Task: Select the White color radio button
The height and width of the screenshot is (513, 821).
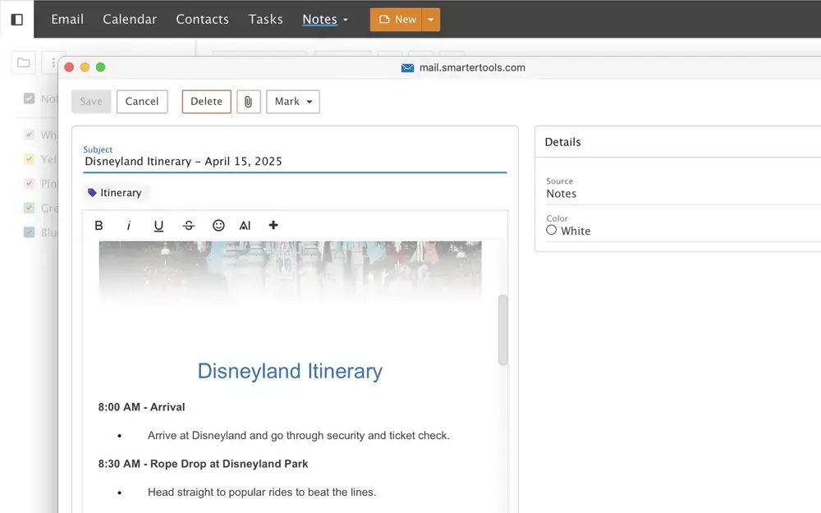Action: point(552,231)
